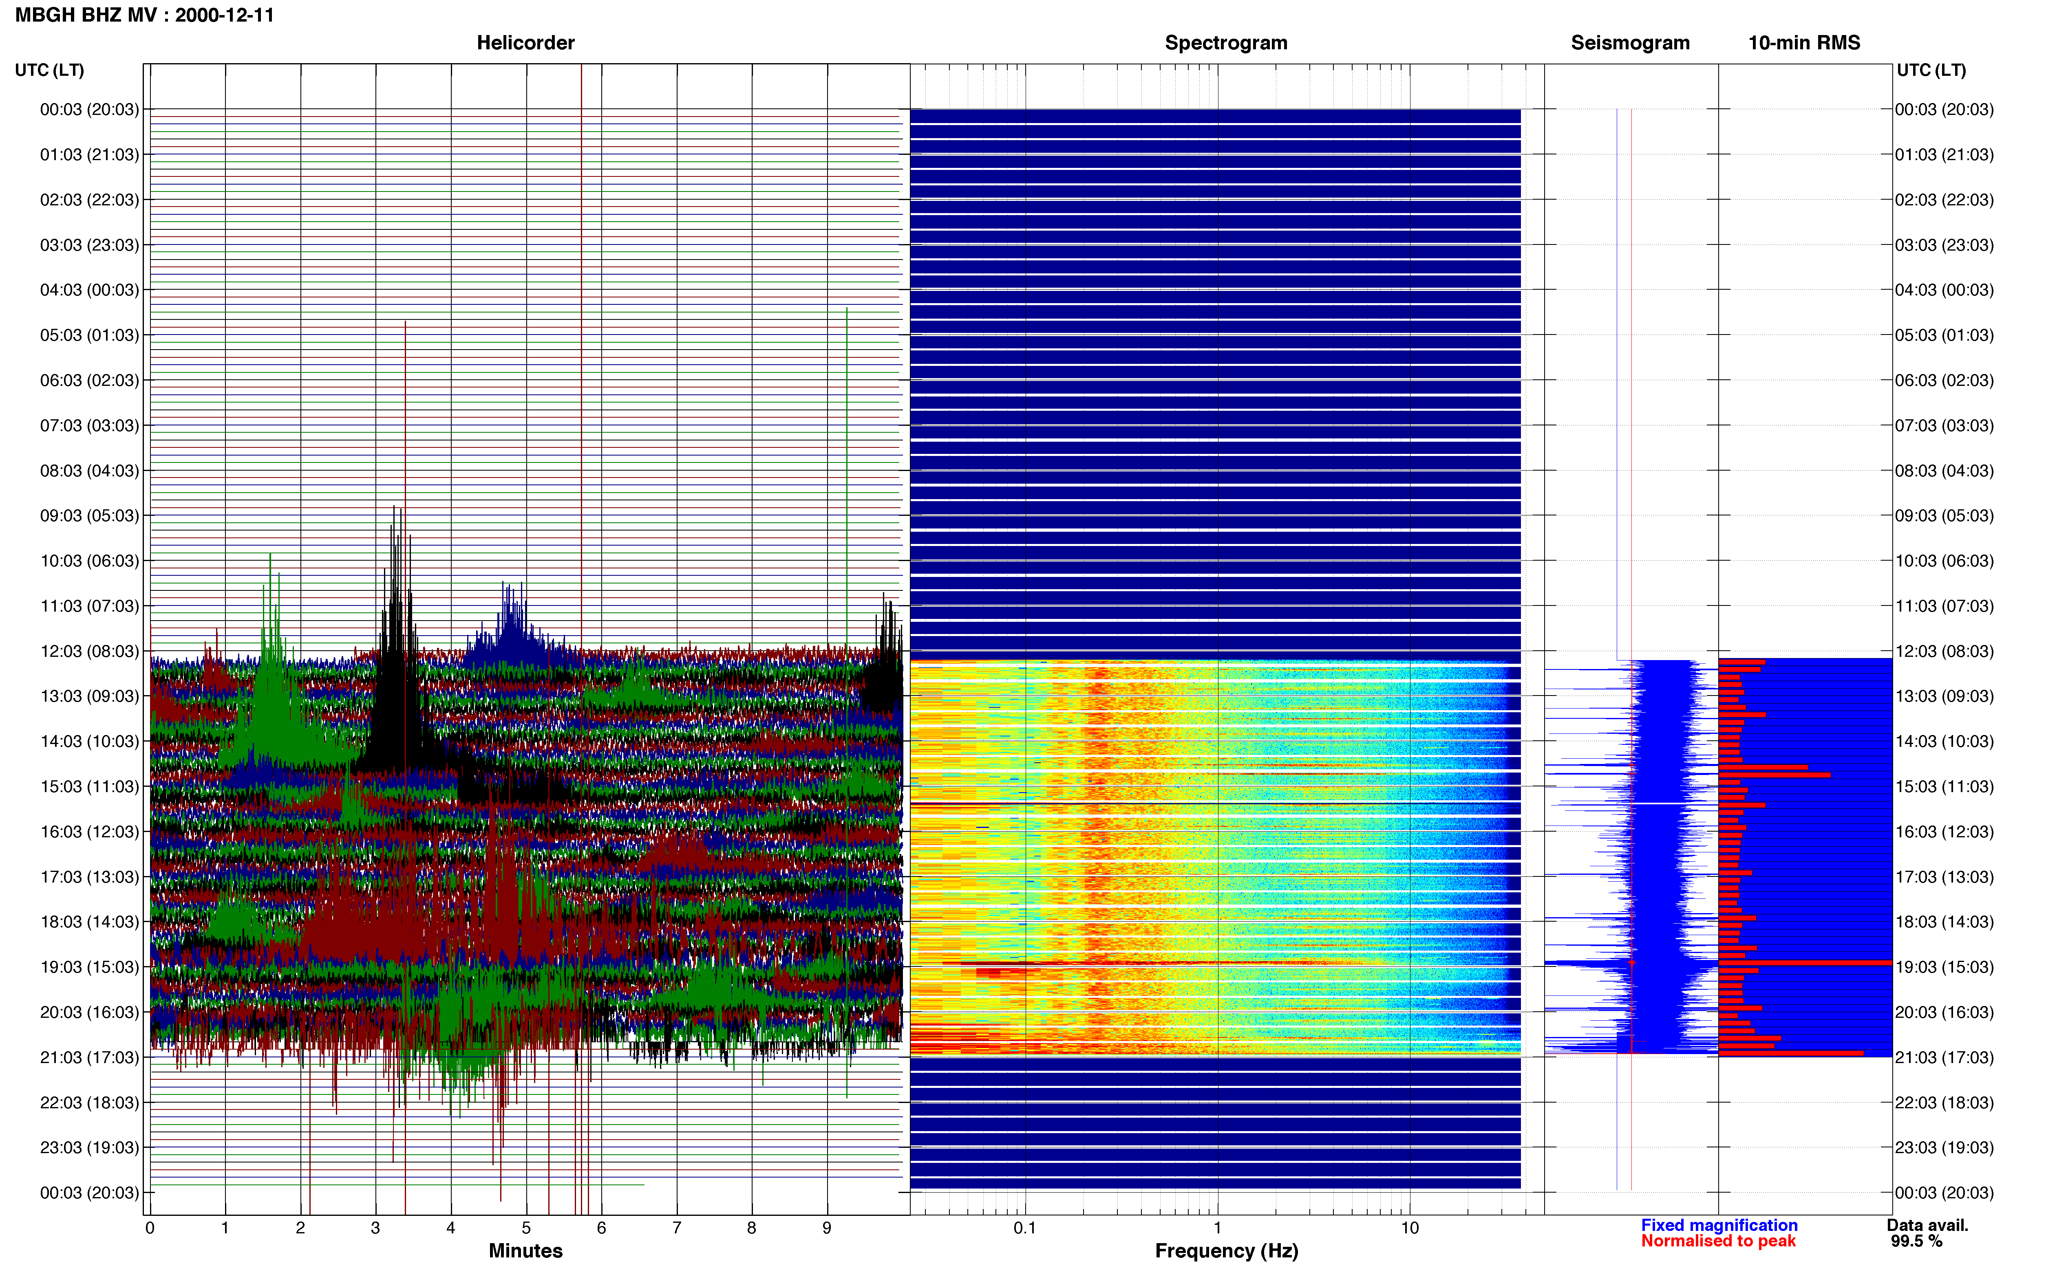
Task: Click the "Frequency (Hz)" axis label
Action: (x=1226, y=1250)
